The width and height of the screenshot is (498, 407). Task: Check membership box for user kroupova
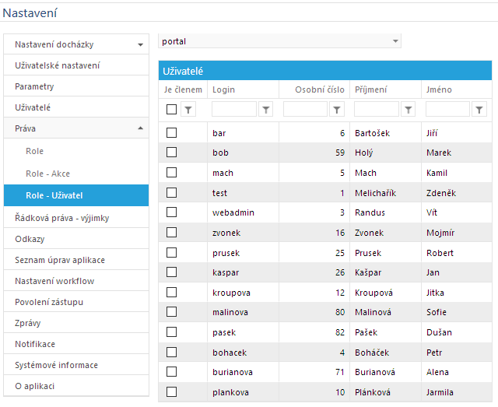[x=171, y=293]
